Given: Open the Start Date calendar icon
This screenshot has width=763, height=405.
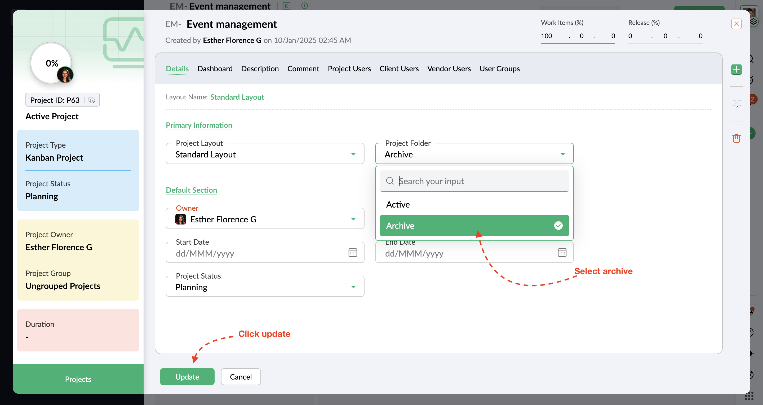Looking at the screenshot, I should [x=352, y=253].
